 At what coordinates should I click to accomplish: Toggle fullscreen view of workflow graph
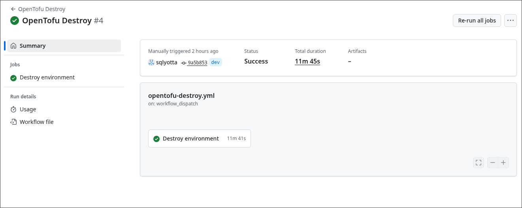pyautogui.click(x=478, y=163)
